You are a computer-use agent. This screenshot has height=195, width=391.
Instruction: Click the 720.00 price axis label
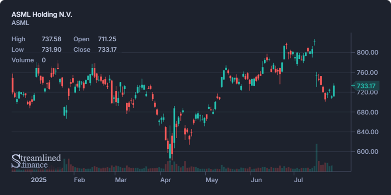click(x=367, y=92)
